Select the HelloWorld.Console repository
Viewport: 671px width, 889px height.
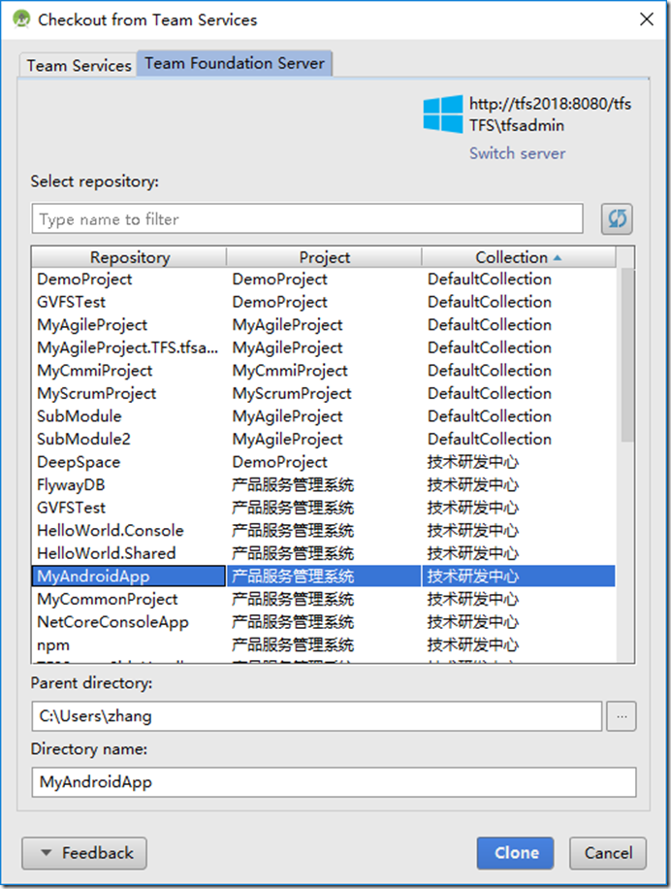click(324, 531)
